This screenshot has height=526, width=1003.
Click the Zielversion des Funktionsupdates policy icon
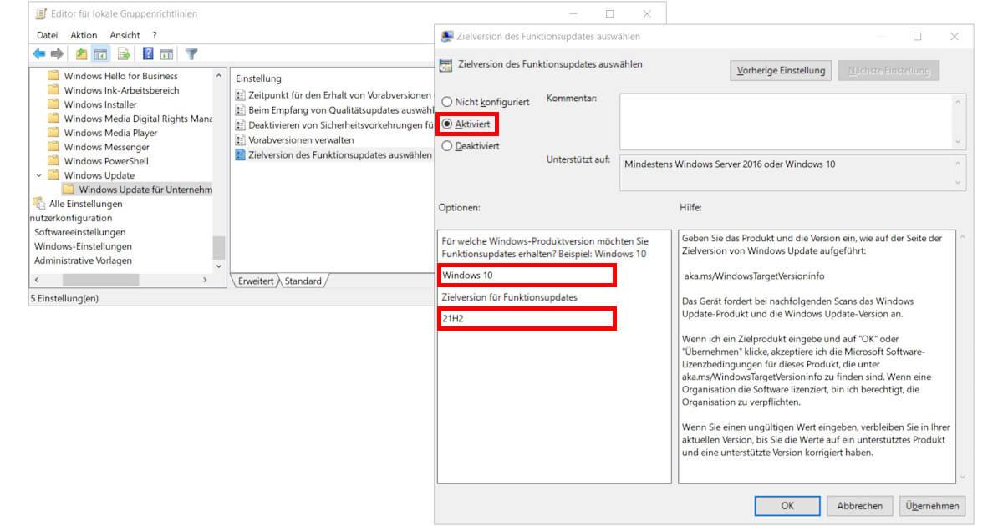point(241,154)
